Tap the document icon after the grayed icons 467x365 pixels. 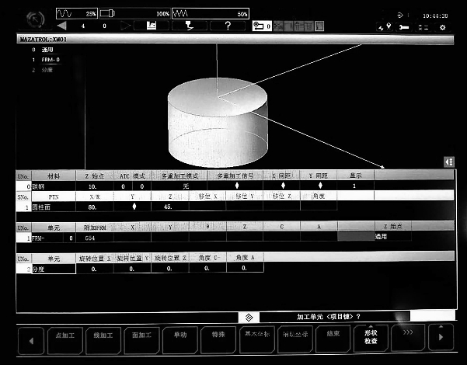pos(319,26)
